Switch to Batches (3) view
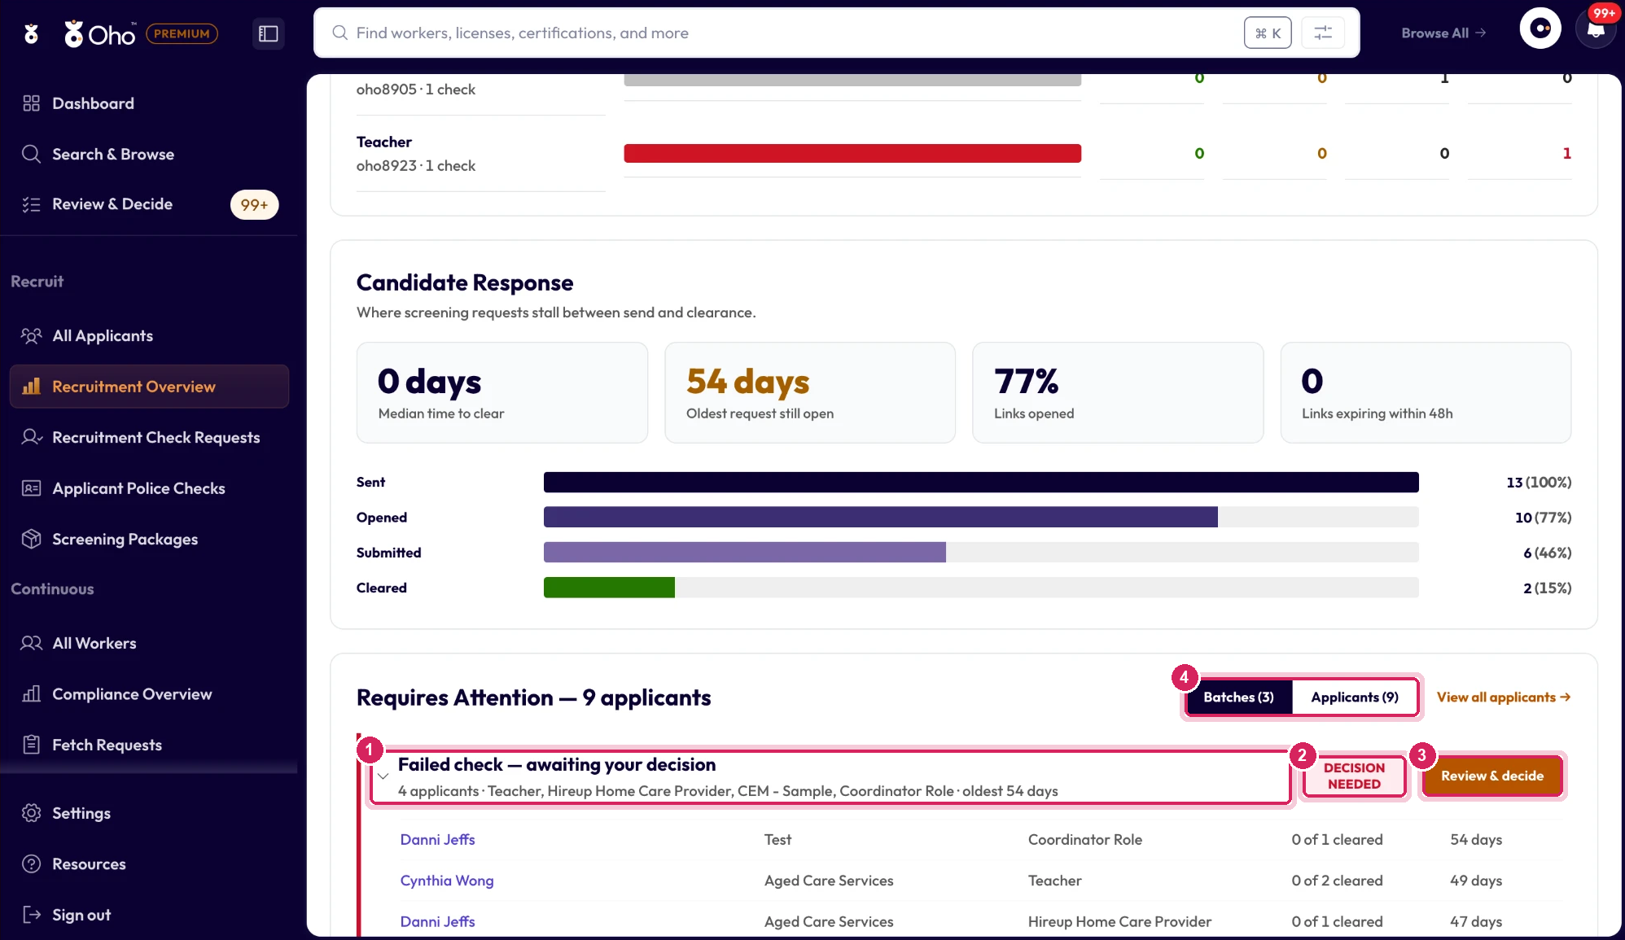The image size is (1625, 940). click(x=1238, y=697)
